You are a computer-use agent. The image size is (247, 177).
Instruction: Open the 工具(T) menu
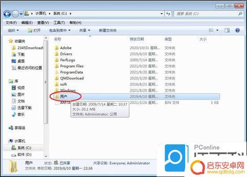[x=59, y=23]
